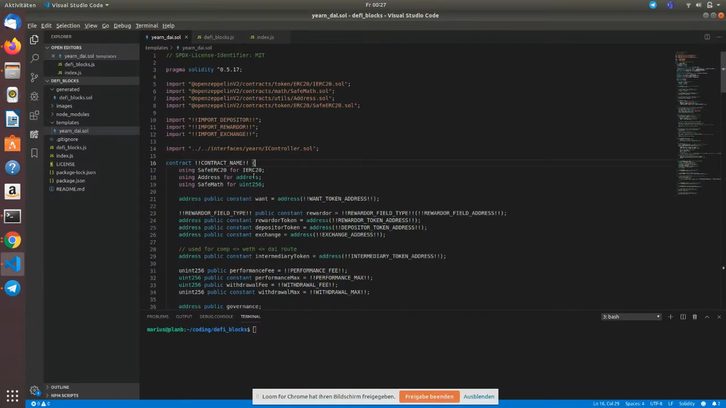Switch to the Output panel tab
This screenshot has height=408, width=726.
184,317
